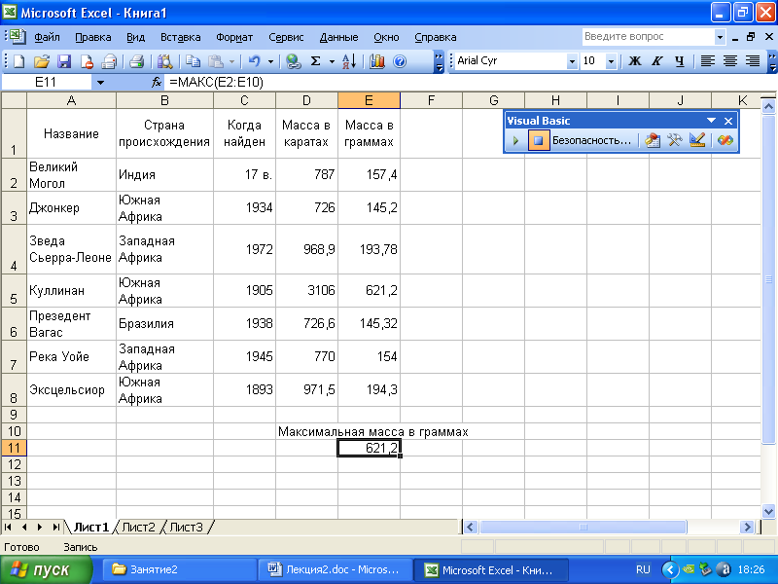Launch the Chart Wizard icon
The height and width of the screenshot is (584, 778).
[377, 61]
